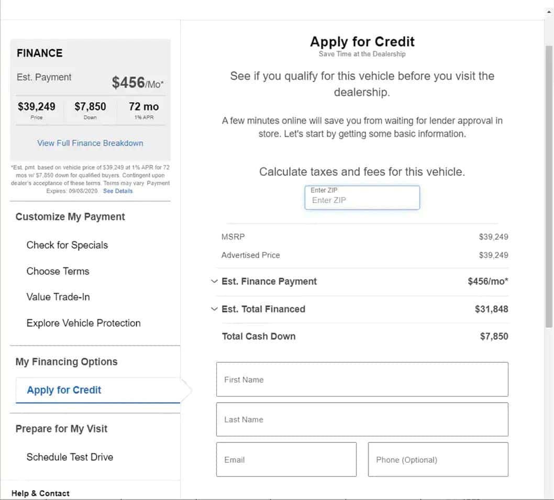Click the Email input field
Image resolution: width=554 pixels, height=500 pixels.
pyautogui.click(x=286, y=459)
